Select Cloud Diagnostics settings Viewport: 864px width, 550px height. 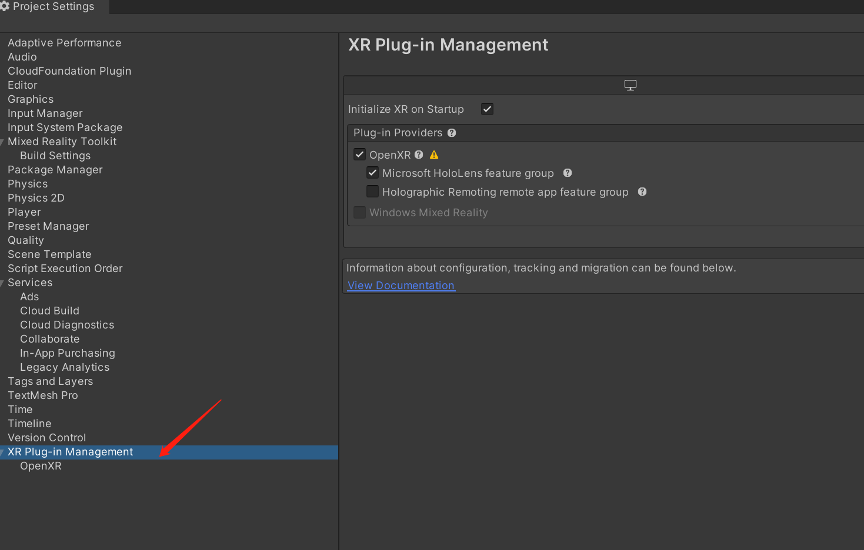(67, 325)
